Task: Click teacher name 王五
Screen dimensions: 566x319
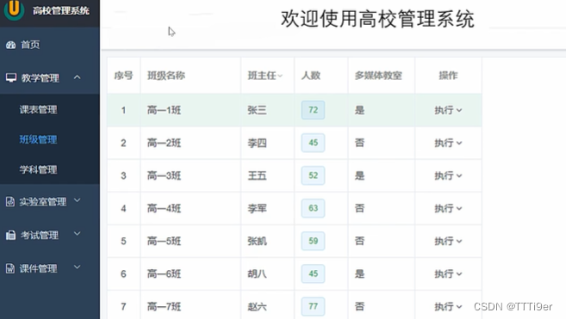Action: tap(257, 175)
